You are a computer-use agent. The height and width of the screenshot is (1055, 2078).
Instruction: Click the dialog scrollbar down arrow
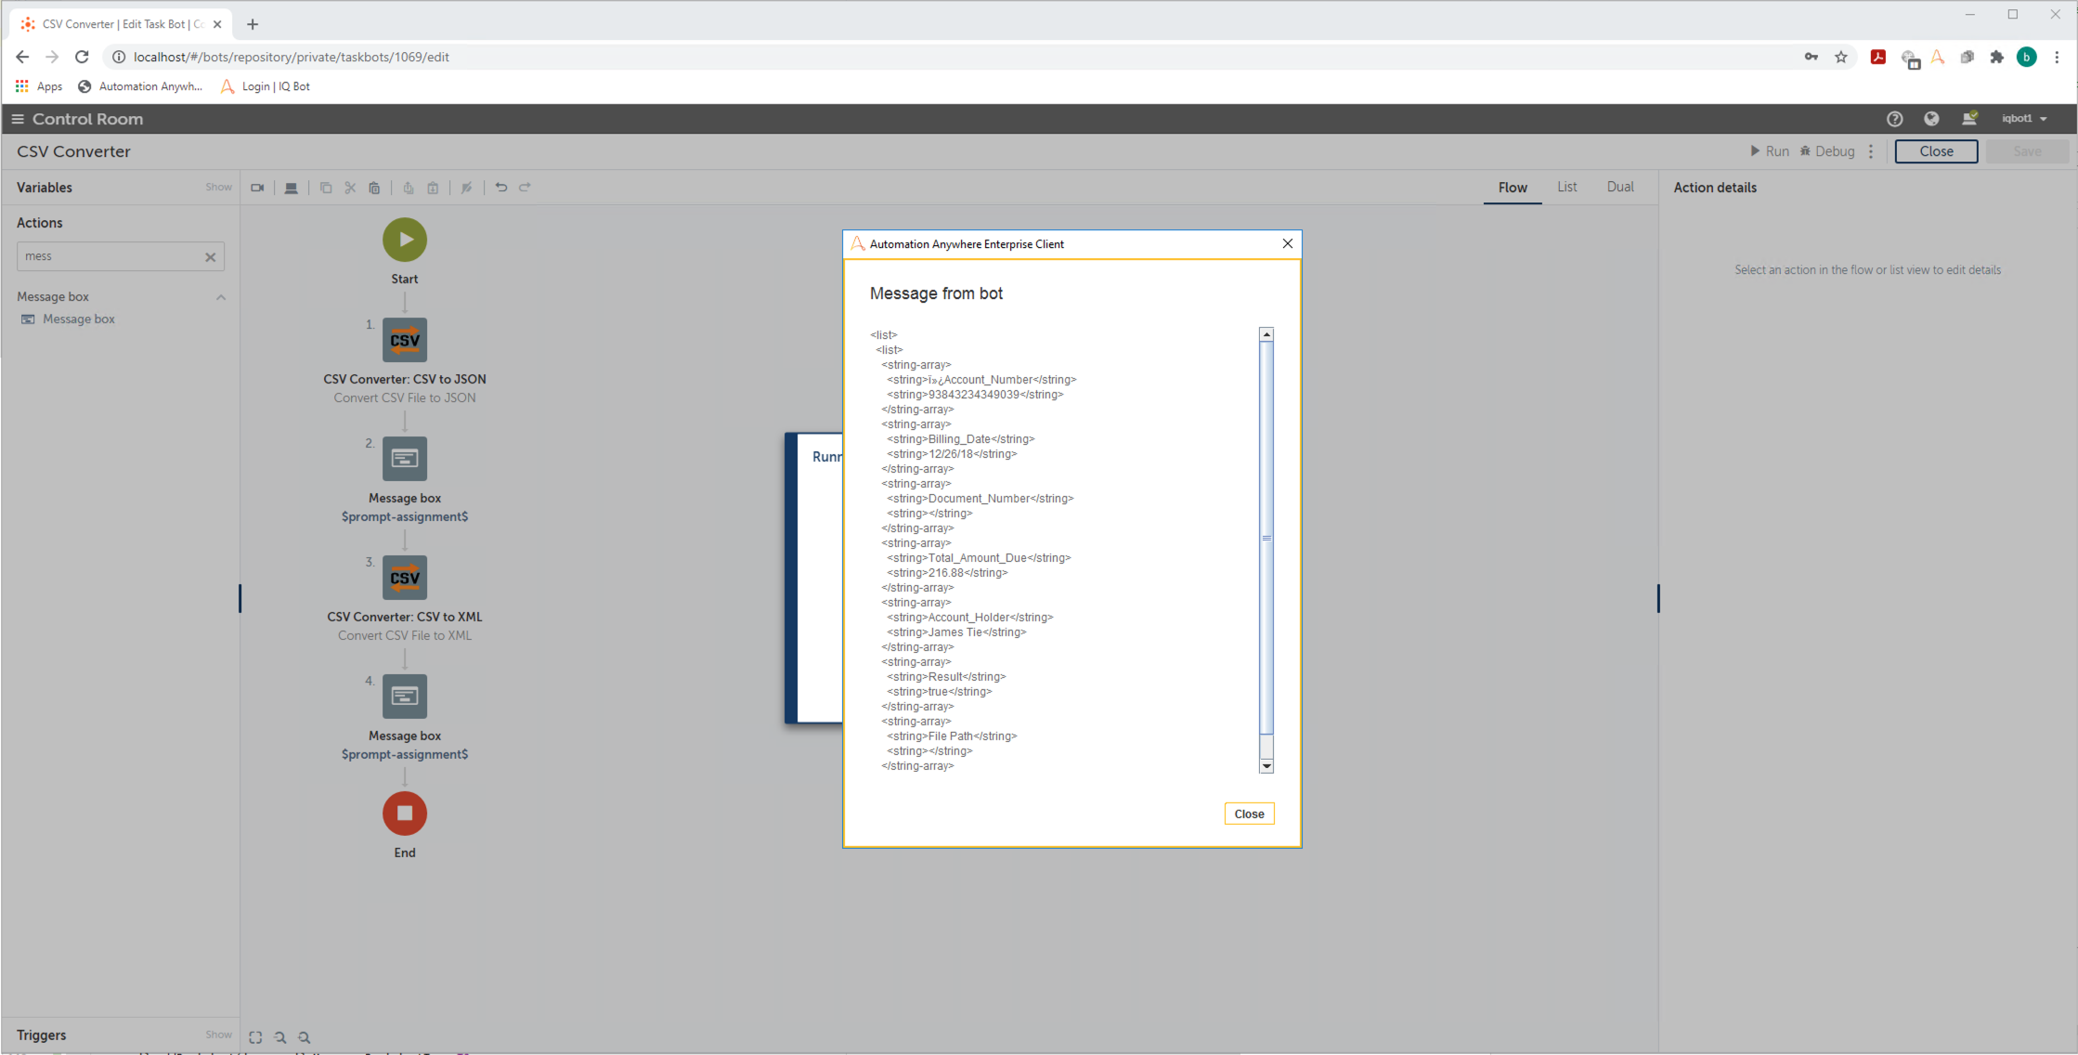tap(1266, 766)
